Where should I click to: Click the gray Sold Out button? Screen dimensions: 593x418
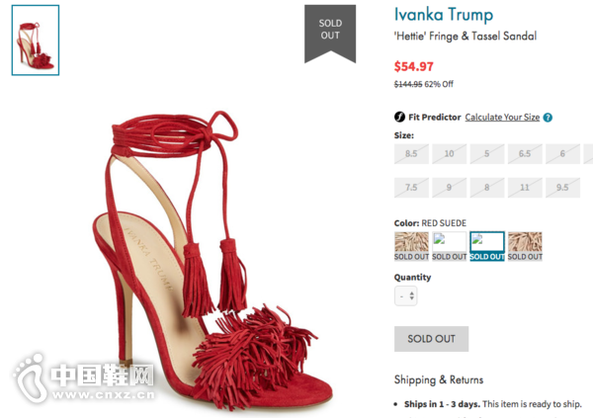point(431,339)
